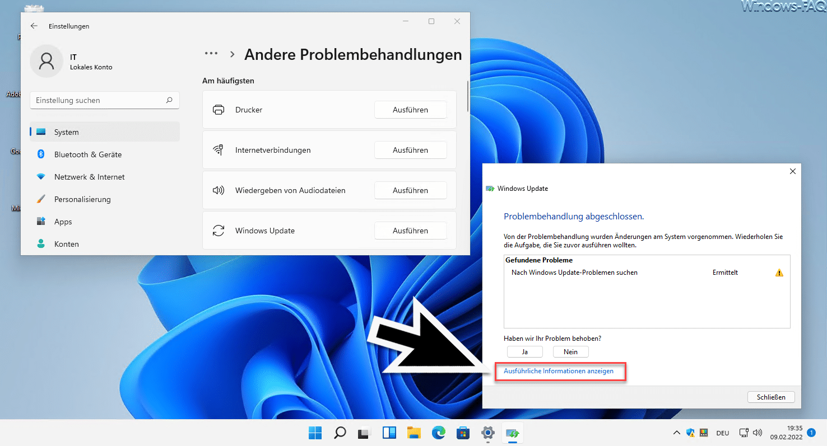The image size is (827, 446).
Task: Answer Nein in Windows Update dialog
Action: (570, 351)
